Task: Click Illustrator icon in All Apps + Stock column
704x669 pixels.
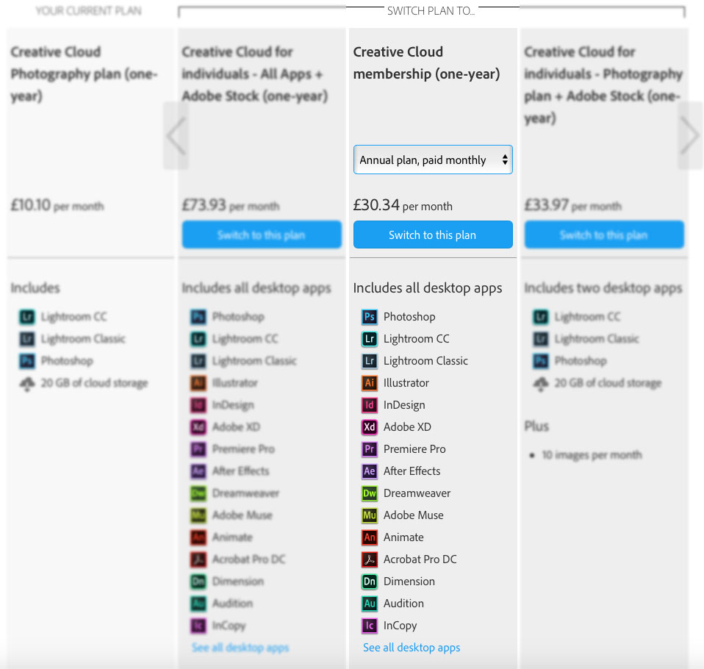Action: tap(198, 383)
